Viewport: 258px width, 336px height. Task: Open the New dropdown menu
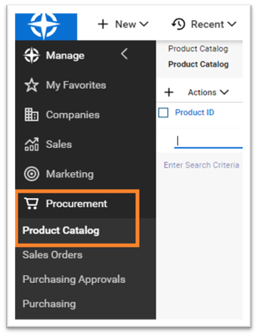click(123, 24)
